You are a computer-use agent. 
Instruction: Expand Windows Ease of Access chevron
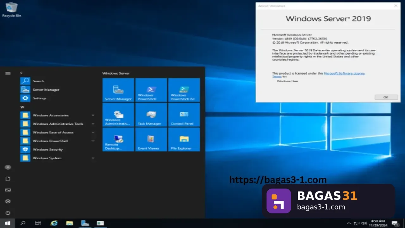[x=93, y=132]
